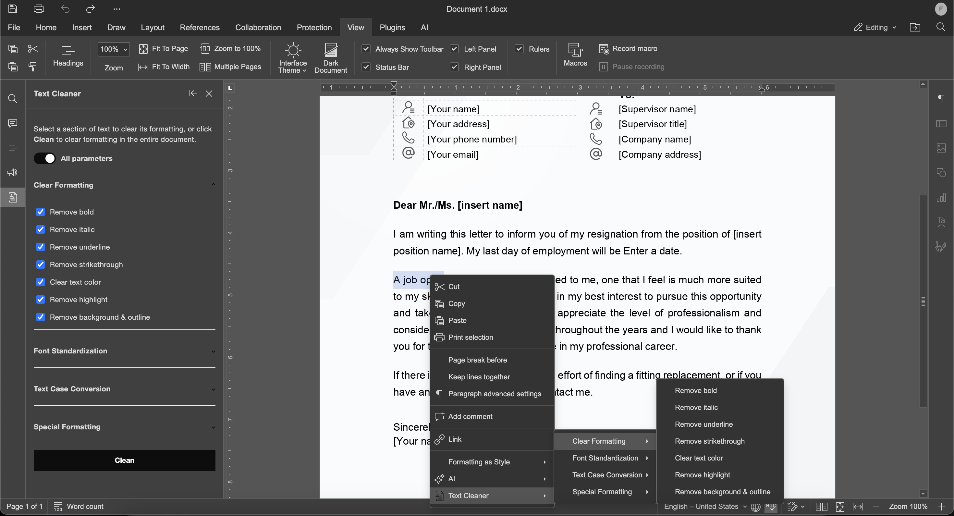Open the Comments panel in the left sidebar
954x516 pixels.
point(12,123)
